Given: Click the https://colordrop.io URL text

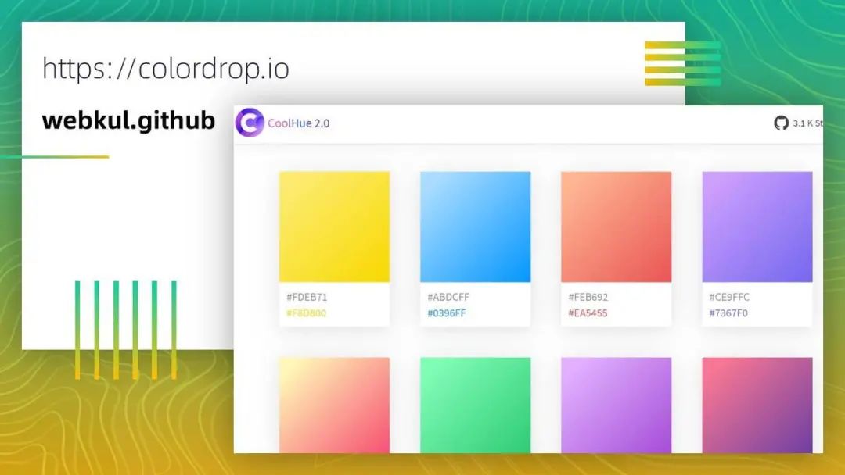Looking at the screenshot, I should pyautogui.click(x=166, y=69).
